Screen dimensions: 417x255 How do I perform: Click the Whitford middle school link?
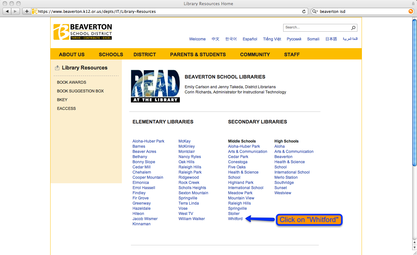click(235, 218)
